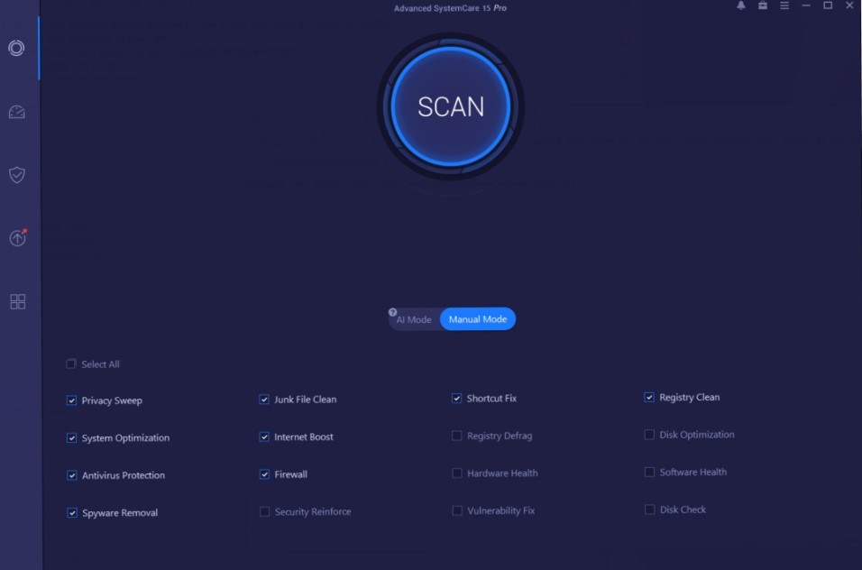
Task: Open the Toolbox grid icon
Action: (x=17, y=301)
